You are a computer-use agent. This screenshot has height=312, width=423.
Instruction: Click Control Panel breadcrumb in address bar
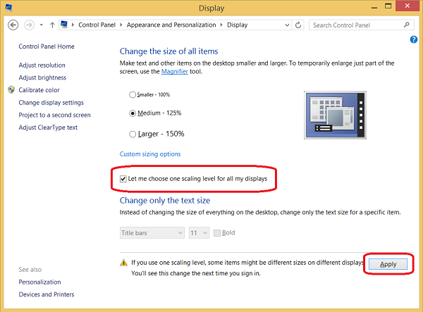coord(99,25)
